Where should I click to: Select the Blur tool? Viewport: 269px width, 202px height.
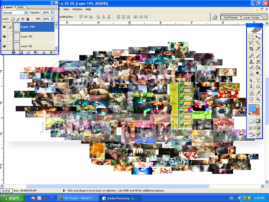point(251,73)
